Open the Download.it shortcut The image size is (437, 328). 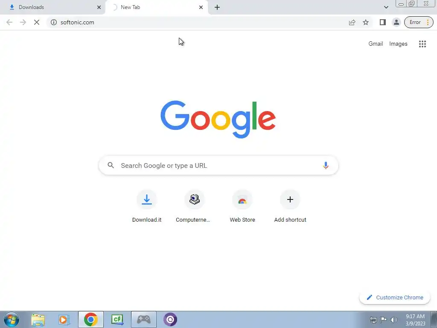tap(147, 206)
